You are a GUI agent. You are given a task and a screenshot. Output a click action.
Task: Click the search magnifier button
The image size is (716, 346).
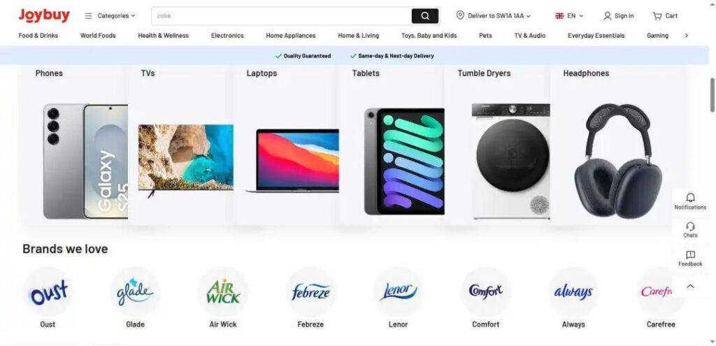(x=424, y=16)
